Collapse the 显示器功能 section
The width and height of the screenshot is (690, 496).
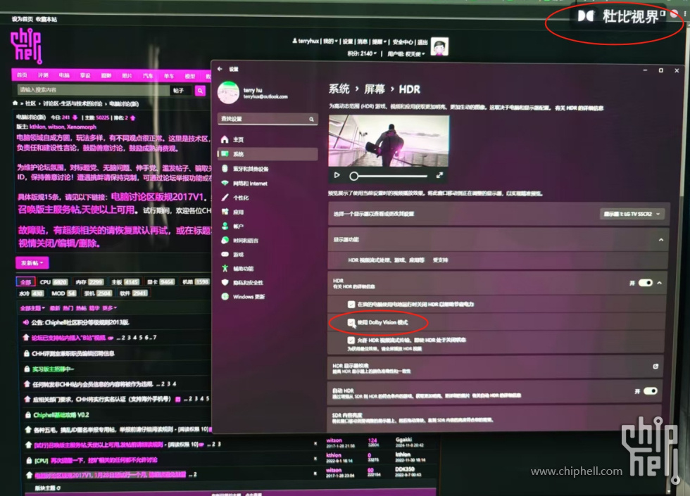pyautogui.click(x=660, y=240)
